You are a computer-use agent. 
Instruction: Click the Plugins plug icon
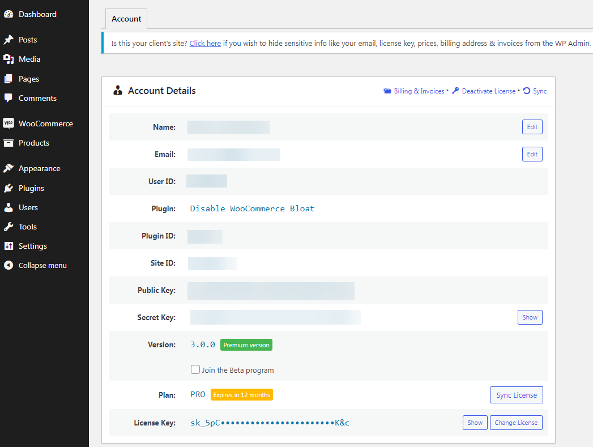(x=8, y=188)
